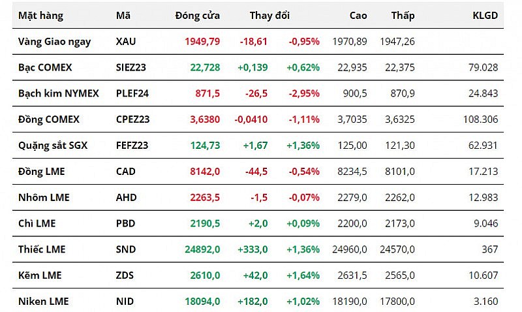Click the 'Đóng cửa' column header
522x312 pixels.
point(197,16)
